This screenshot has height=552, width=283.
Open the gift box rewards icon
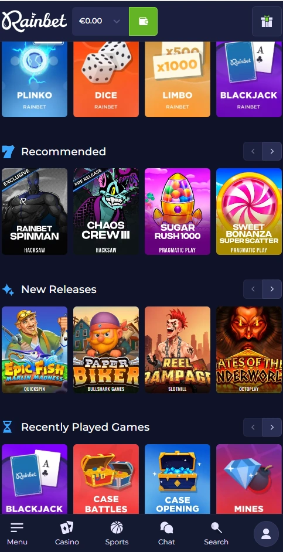[267, 21]
